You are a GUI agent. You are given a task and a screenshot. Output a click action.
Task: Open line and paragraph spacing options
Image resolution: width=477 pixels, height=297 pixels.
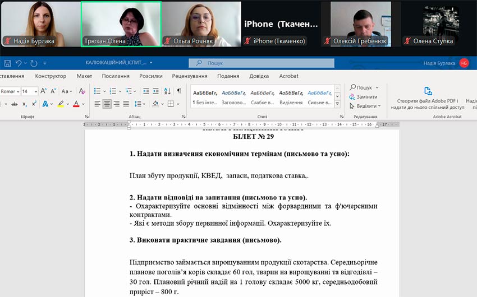[x=139, y=104]
